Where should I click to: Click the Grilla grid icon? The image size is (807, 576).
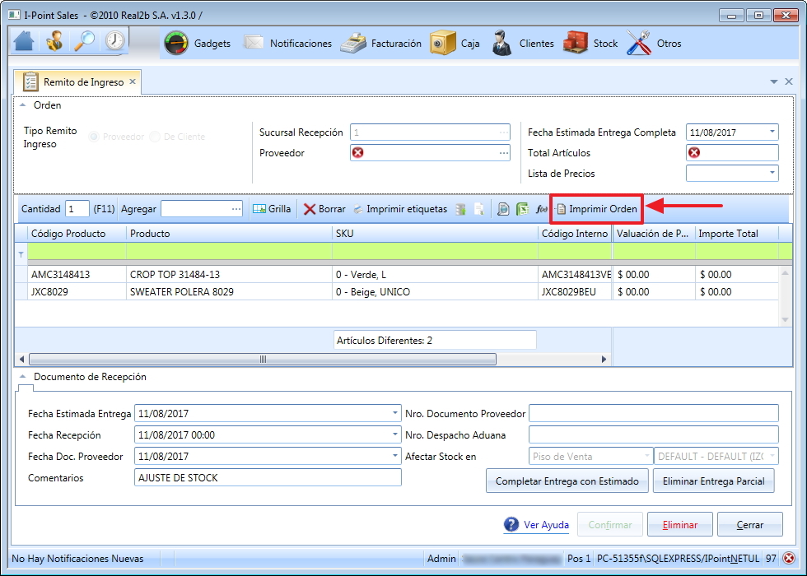(x=259, y=209)
